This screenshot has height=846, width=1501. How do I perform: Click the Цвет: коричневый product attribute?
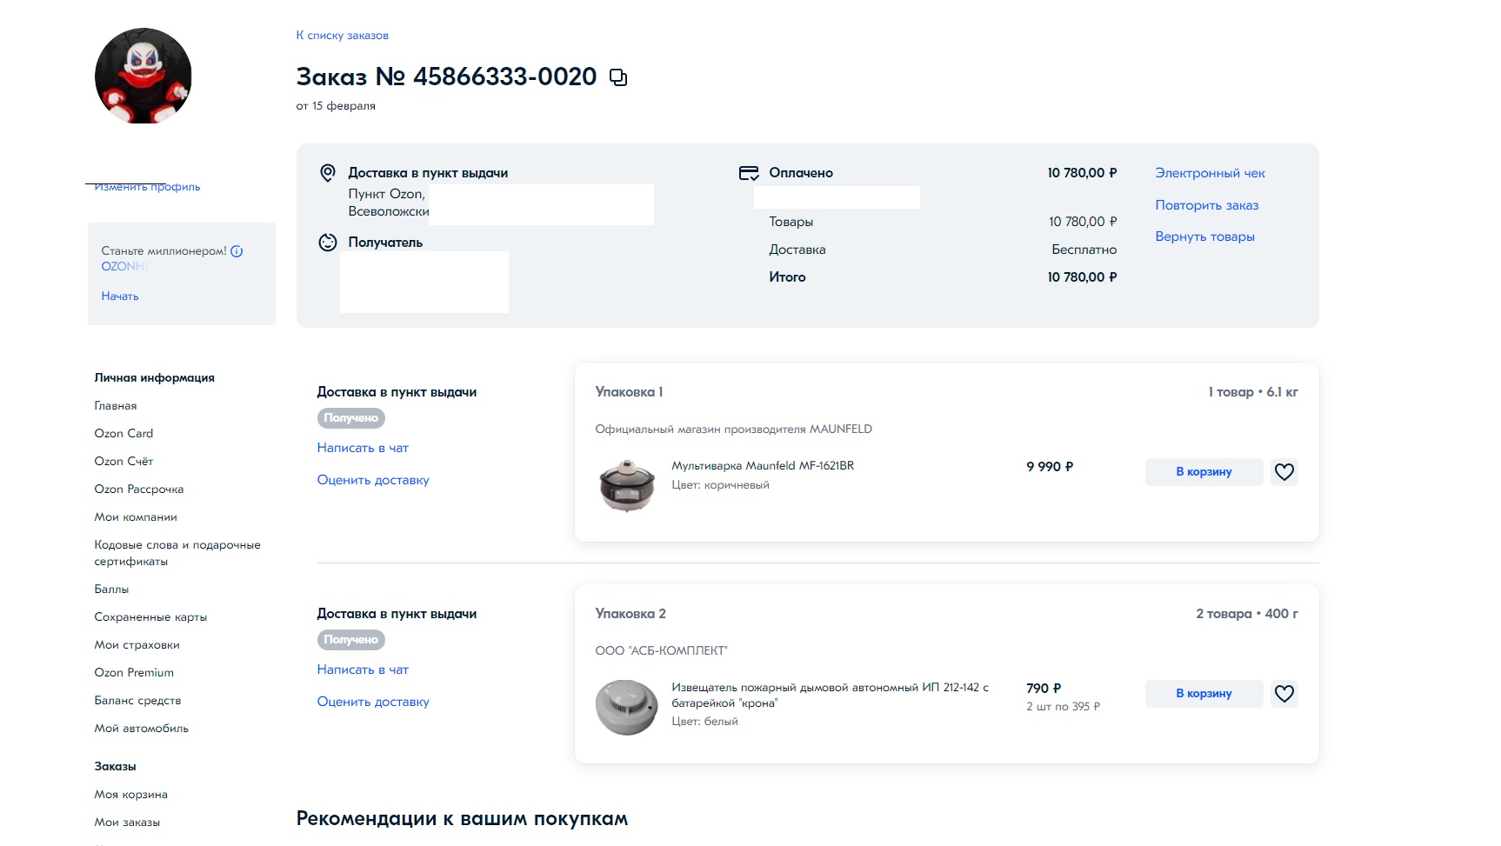coord(720,485)
